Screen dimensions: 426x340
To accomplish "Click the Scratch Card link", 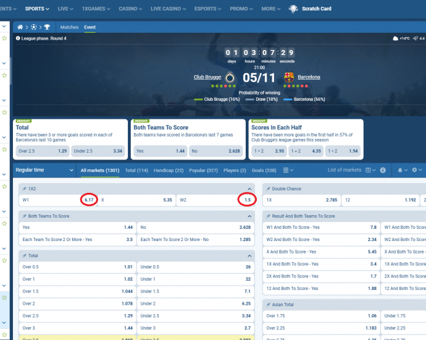I will tap(317, 9).
